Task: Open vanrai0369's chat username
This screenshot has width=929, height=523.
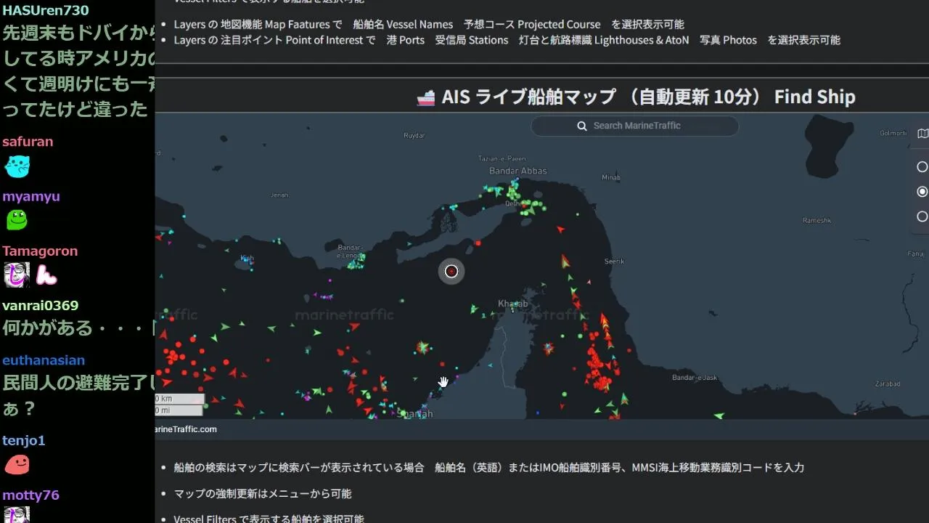Action: tap(40, 305)
